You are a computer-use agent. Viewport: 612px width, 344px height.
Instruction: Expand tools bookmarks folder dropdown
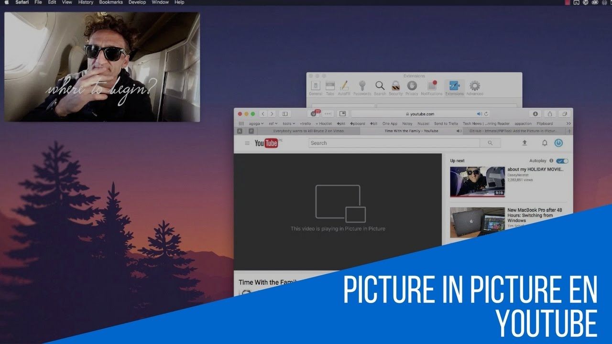[289, 123]
